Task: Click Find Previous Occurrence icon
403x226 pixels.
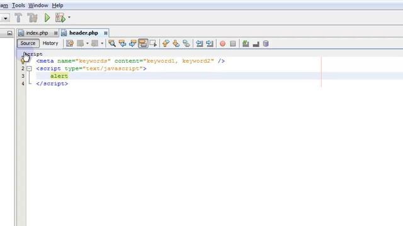Action: 122,43
